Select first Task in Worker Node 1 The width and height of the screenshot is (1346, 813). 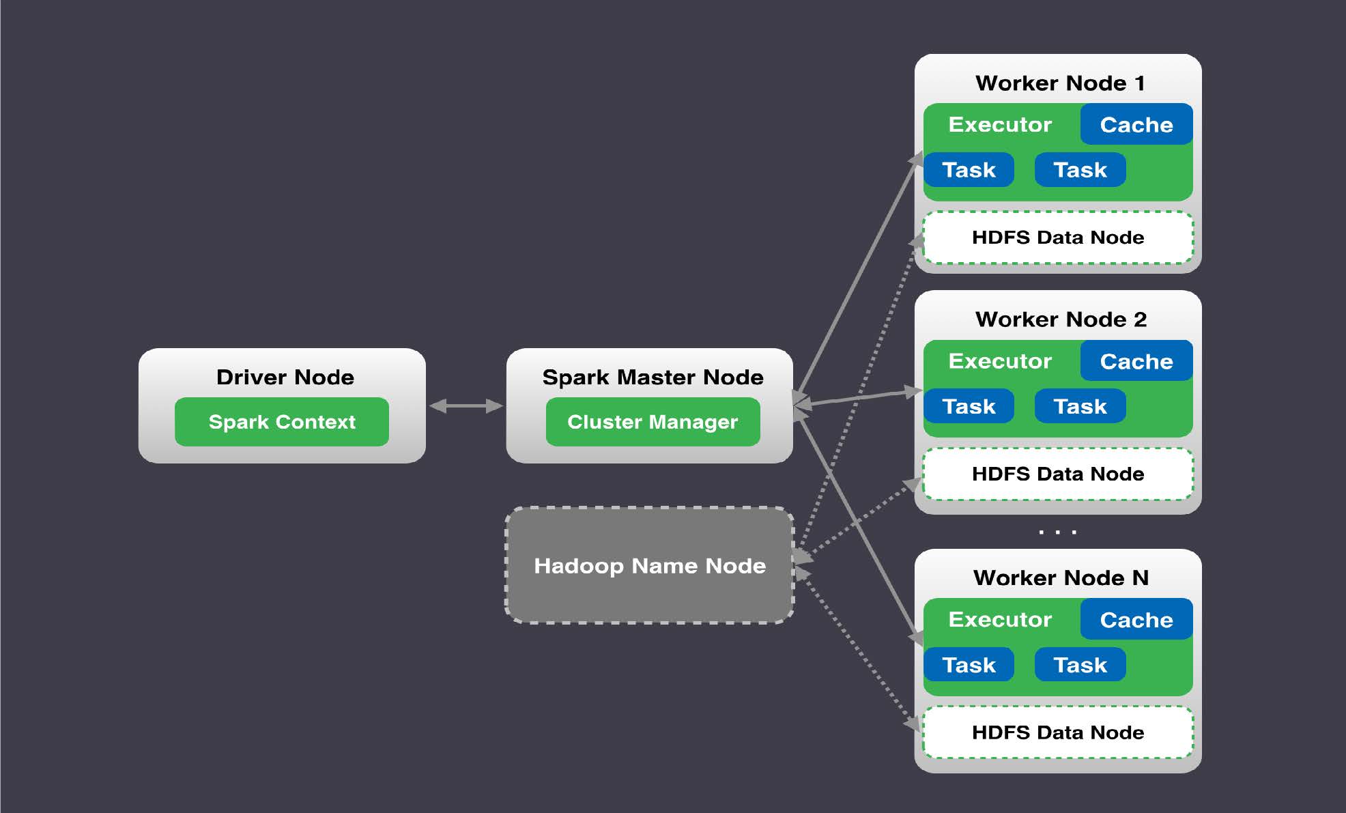(x=969, y=169)
